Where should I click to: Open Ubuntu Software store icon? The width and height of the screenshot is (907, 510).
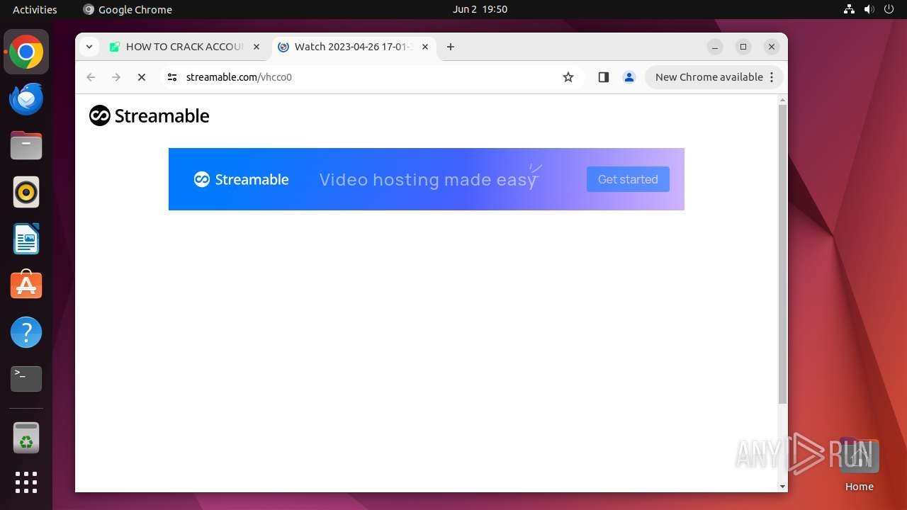point(26,285)
